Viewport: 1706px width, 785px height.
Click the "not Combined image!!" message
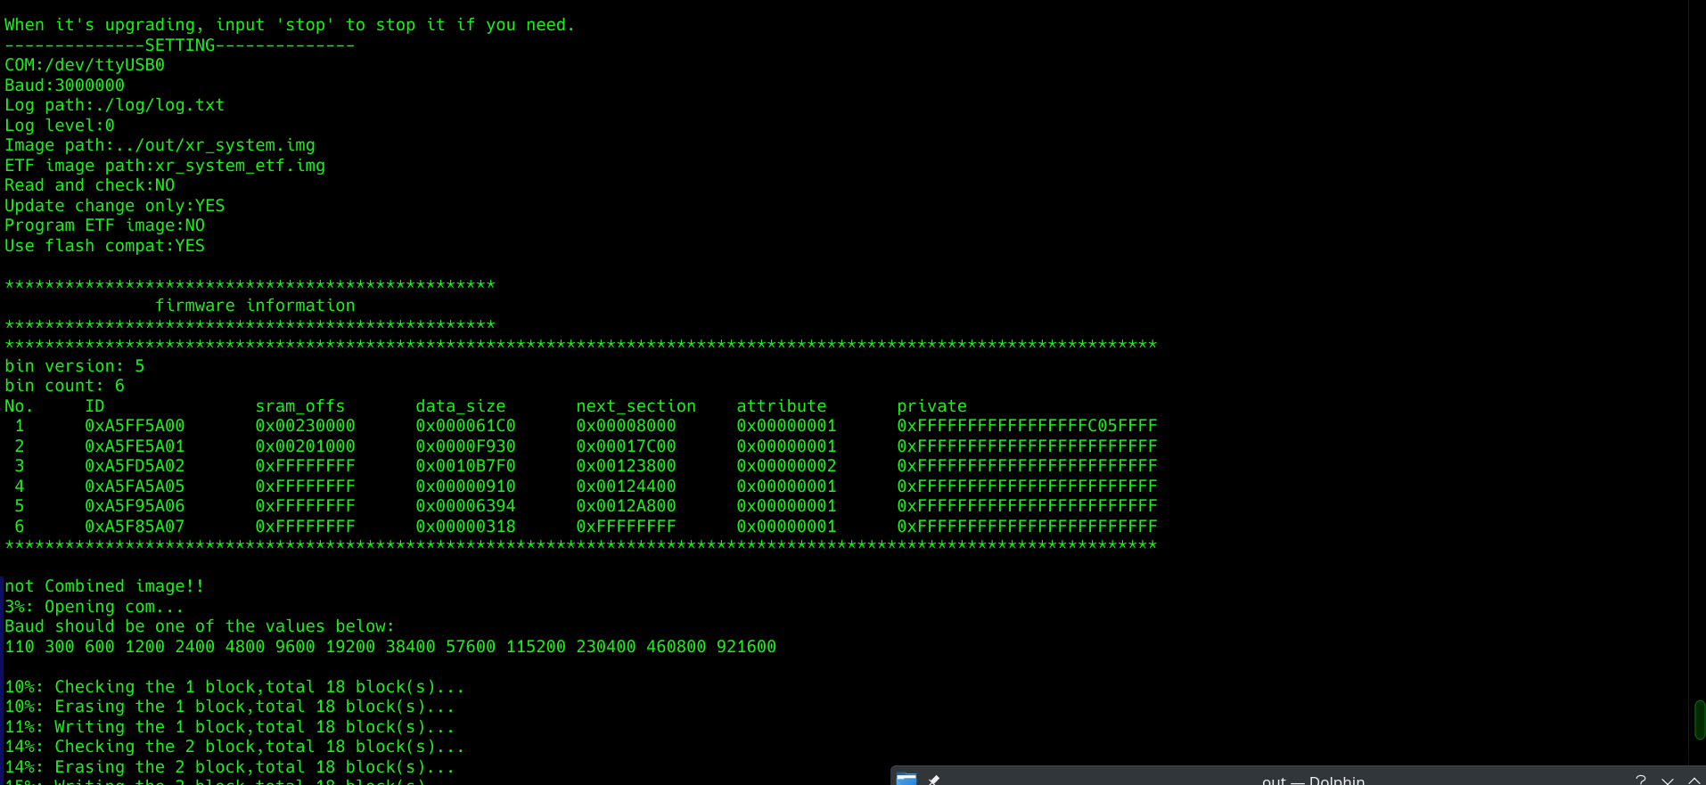tap(104, 586)
